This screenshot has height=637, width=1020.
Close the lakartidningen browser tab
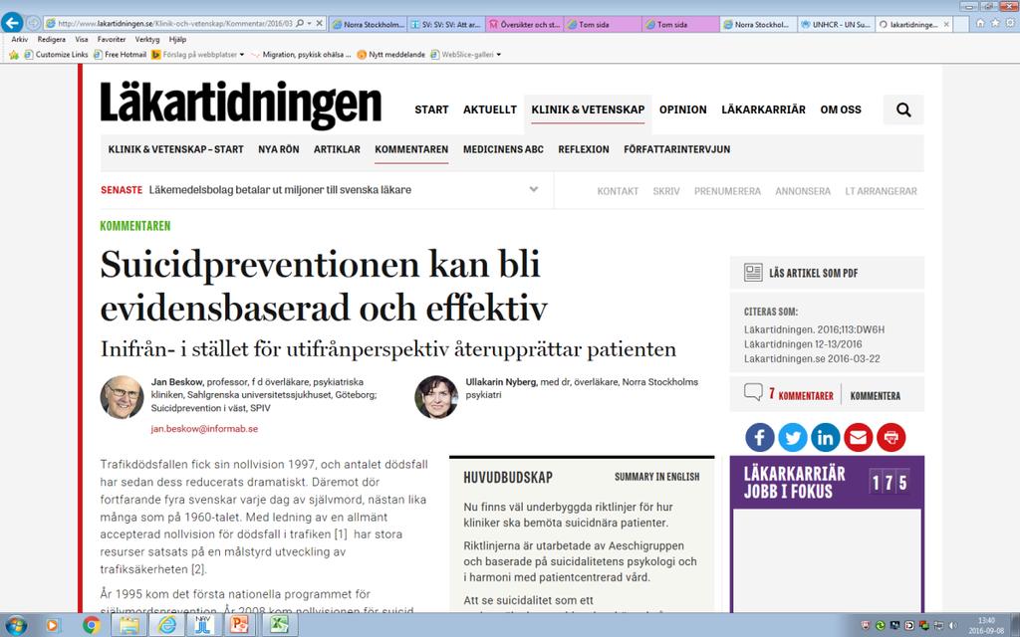[x=946, y=24]
